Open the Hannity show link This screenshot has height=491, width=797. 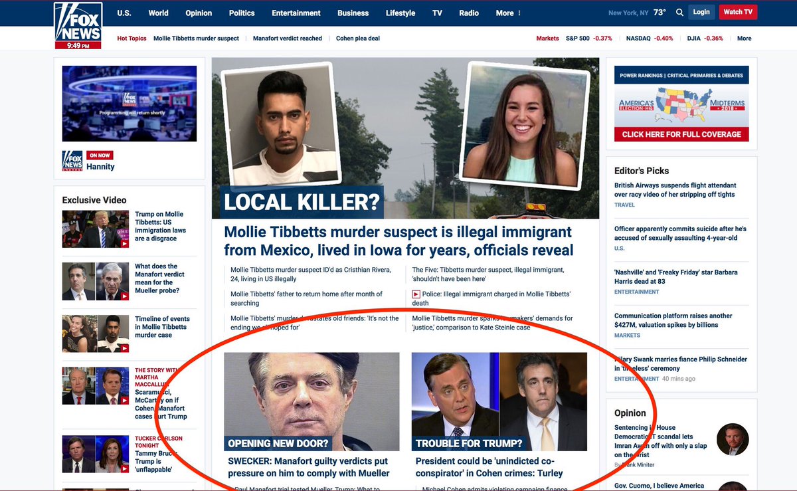(x=100, y=167)
